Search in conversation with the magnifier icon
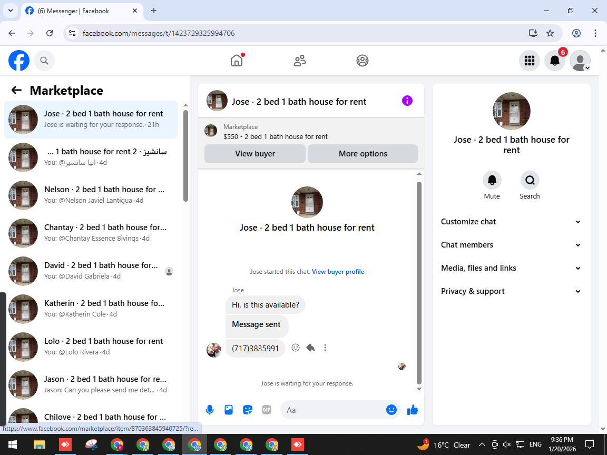Screen dimensions: 607x455 point(530,180)
